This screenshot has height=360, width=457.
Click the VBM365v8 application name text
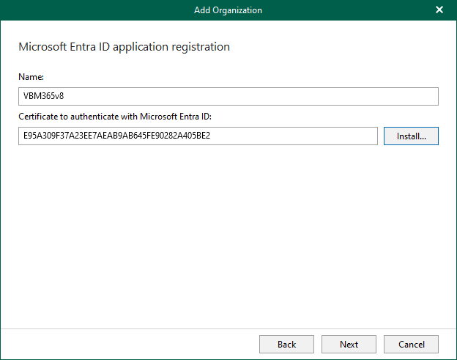click(x=45, y=97)
